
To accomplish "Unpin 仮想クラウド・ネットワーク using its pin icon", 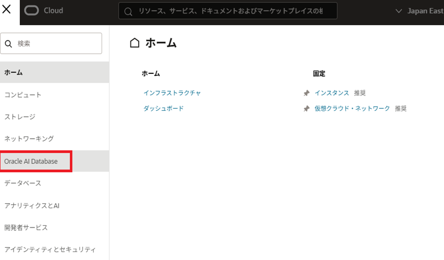I will pyautogui.click(x=306, y=109).
